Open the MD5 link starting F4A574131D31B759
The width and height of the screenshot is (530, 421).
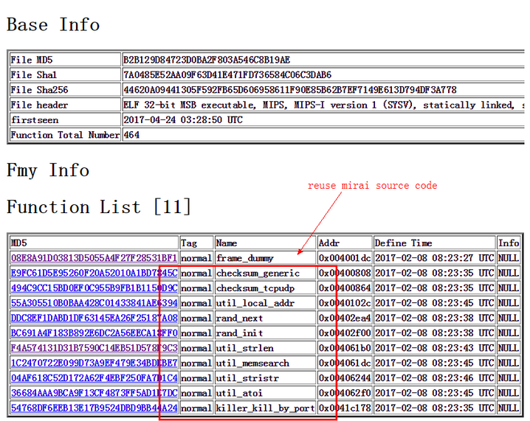[94, 348]
